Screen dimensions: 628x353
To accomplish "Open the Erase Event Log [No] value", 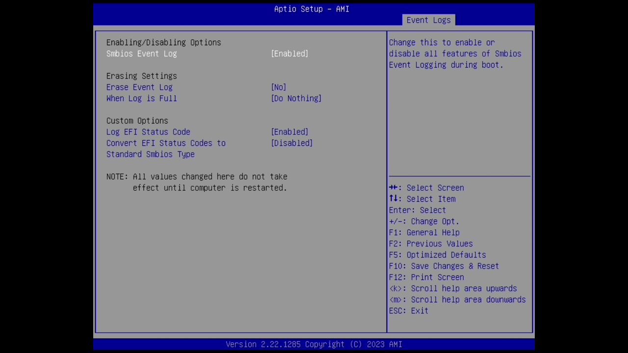I will 279,87.
